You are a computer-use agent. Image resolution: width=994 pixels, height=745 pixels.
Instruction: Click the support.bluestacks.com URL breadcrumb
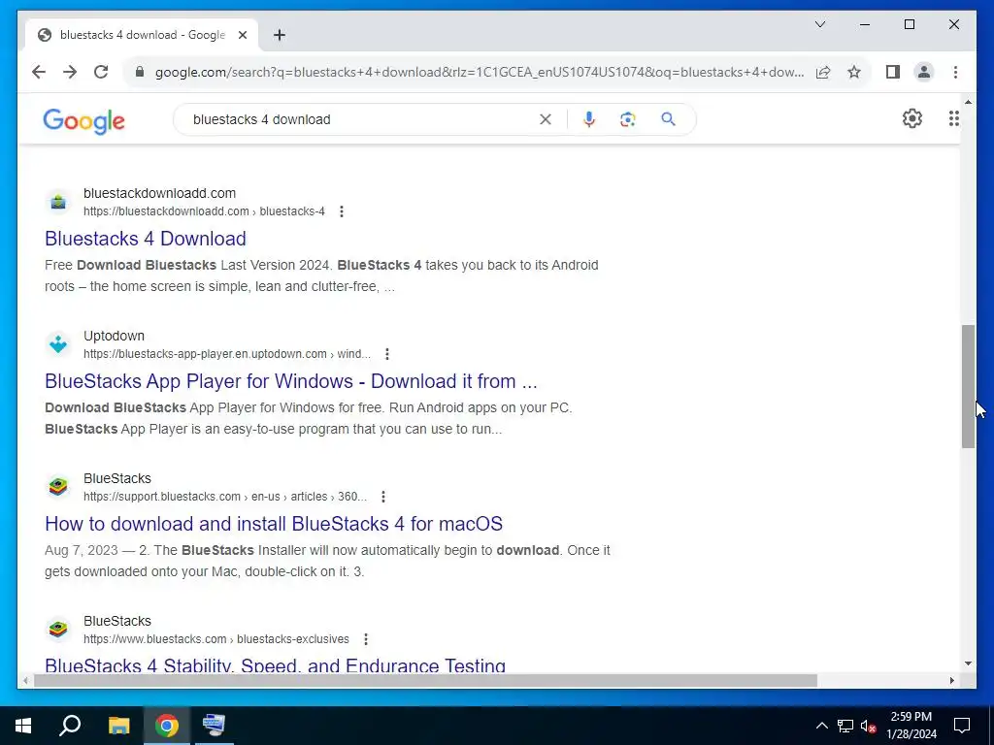click(x=225, y=497)
